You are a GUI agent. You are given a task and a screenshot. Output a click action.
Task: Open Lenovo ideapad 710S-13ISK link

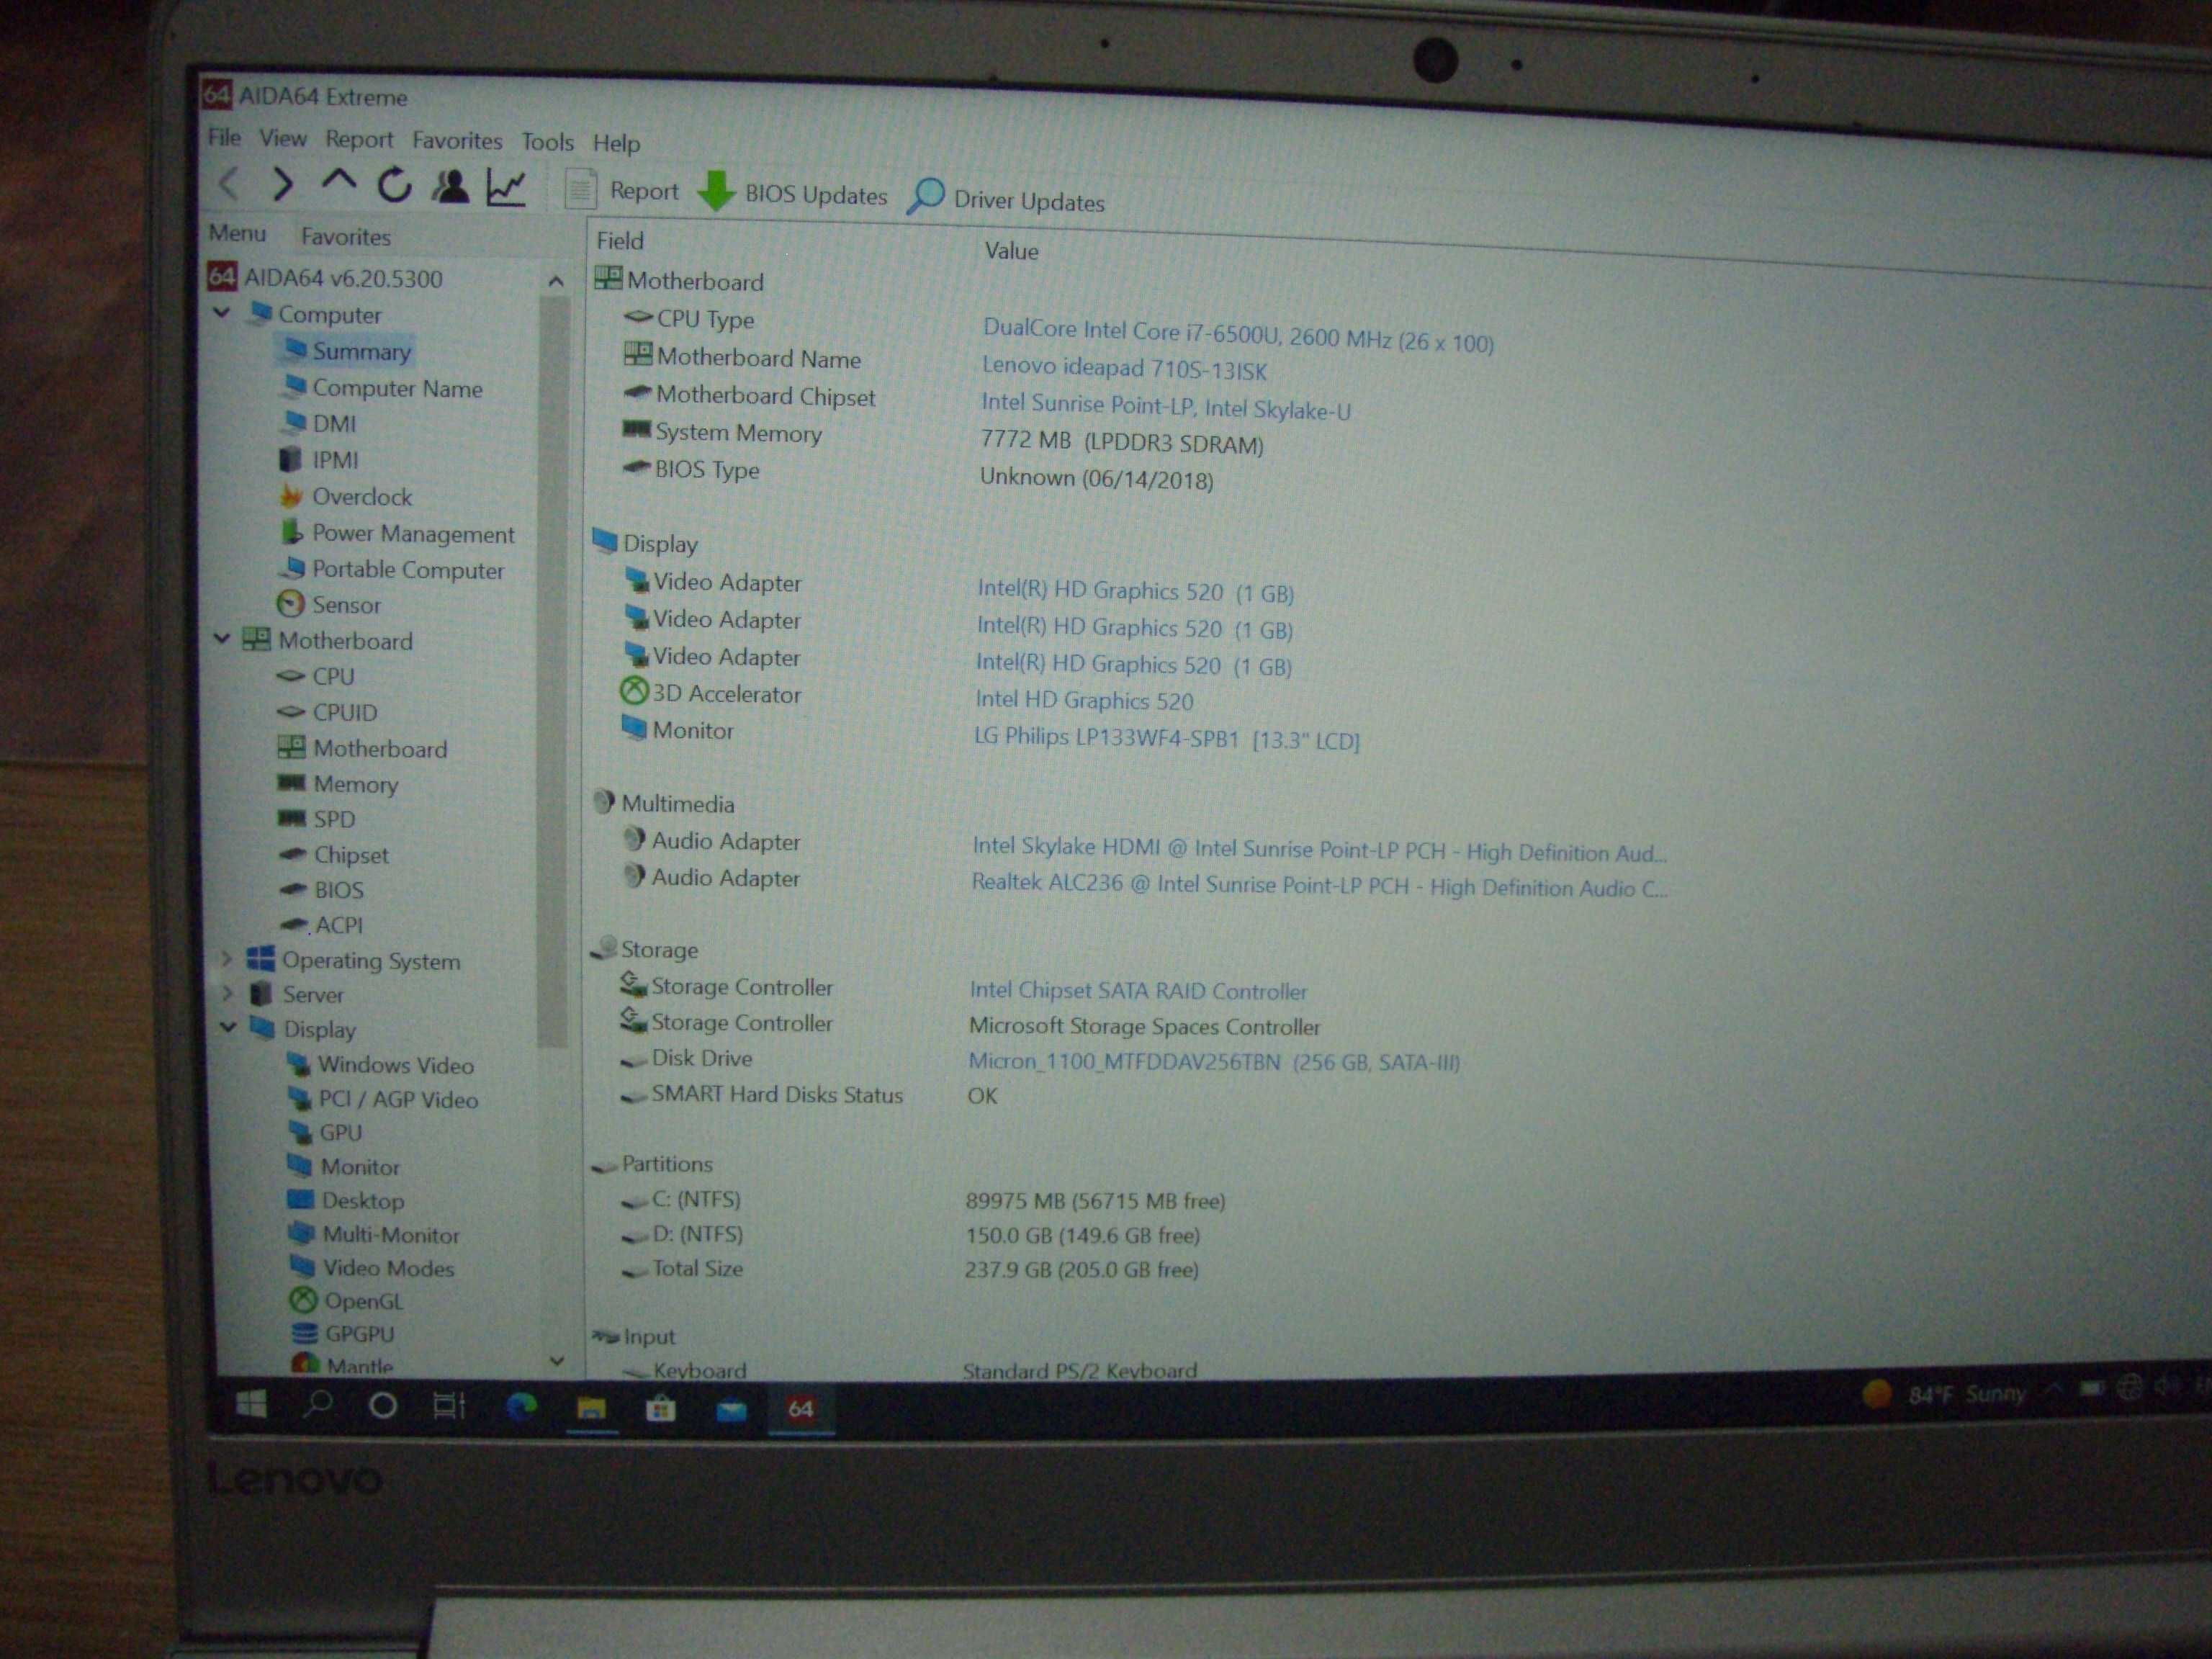point(1124,368)
